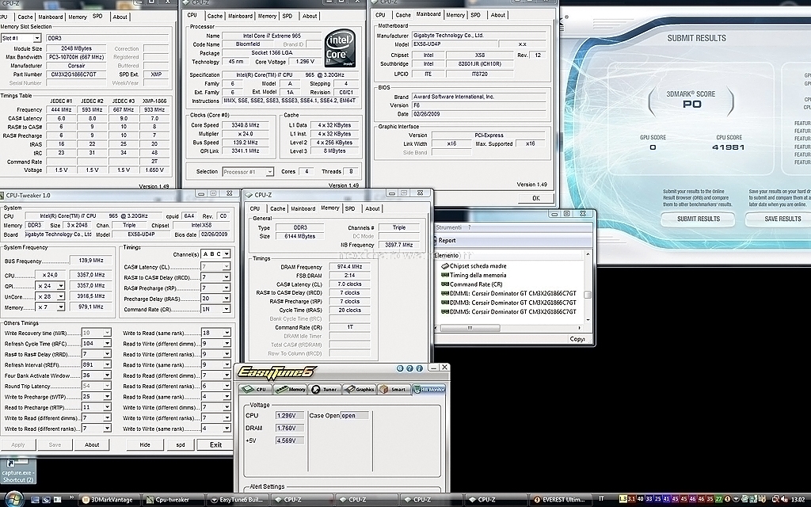This screenshot has height=507, width=811.
Task: Open the Processor #1 selection dropdown
Action: [269, 172]
